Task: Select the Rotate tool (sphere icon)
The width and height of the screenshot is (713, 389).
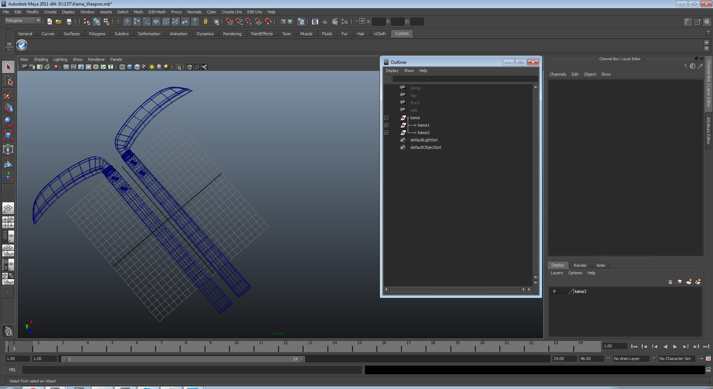Action: coord(8,121)
